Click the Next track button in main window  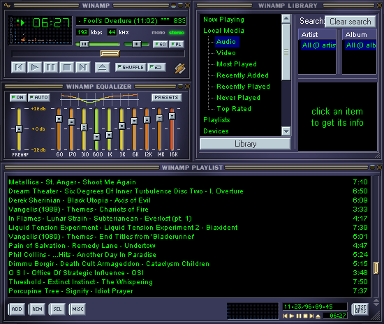(x=83, y=67)
